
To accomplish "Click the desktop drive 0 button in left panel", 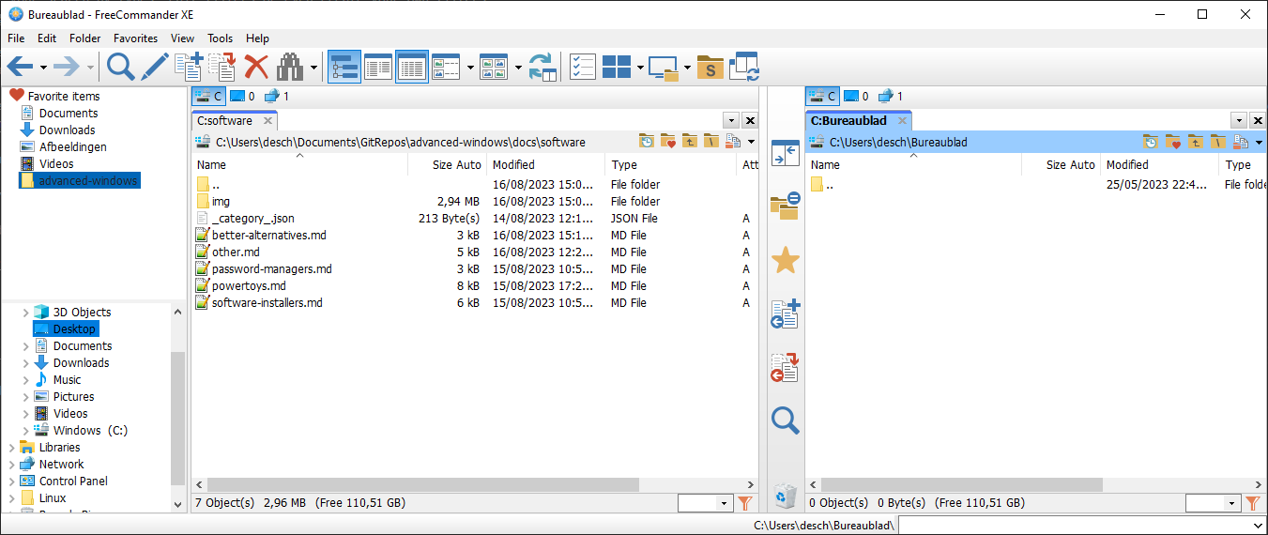I will tap(242, 96).
